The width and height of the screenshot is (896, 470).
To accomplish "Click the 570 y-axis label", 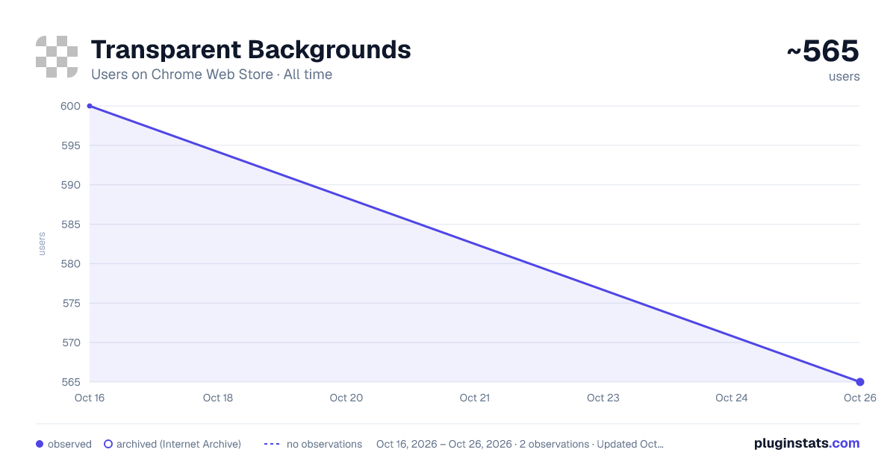I will (70, 343).
